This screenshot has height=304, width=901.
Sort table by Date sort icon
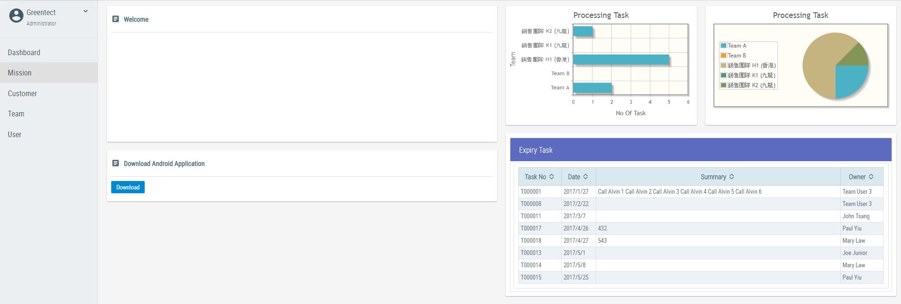pyautogui.click(x=586, y=177)
